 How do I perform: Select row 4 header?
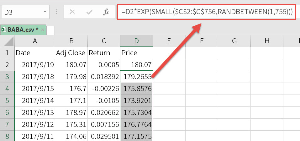[7, 89]
